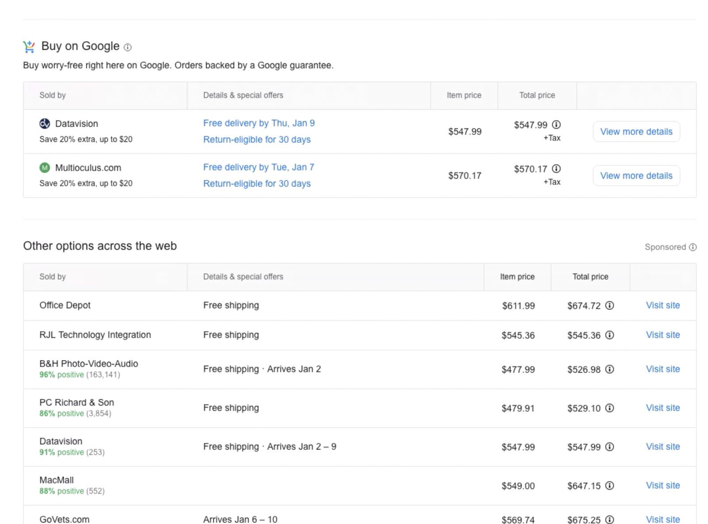Click the $611.99 Office Depot item price

pos(518,306)
